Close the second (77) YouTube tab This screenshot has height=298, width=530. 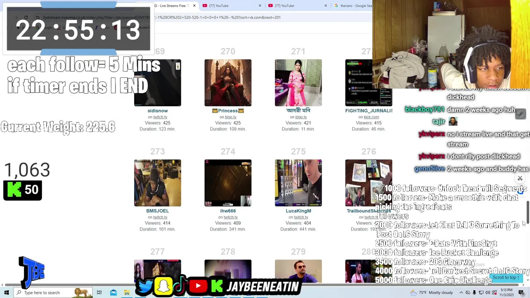point(325,6)
